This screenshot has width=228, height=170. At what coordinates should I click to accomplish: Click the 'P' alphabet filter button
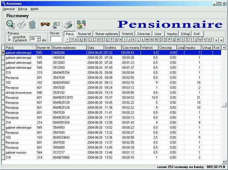[169, 40]
